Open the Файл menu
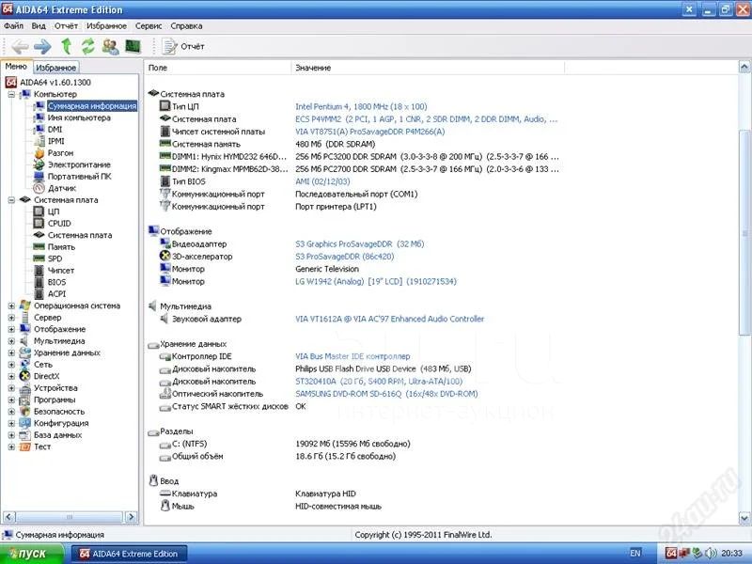The width and height of the screenshot is (752, 564). point(13,26)
